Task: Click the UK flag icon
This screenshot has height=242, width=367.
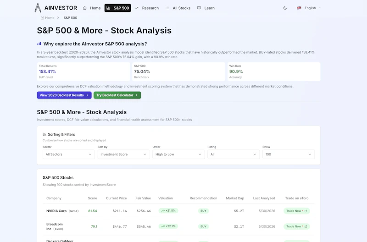Action: point(299,8)
